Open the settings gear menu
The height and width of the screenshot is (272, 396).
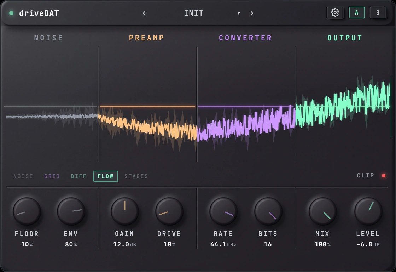click(x=335, y=12)
